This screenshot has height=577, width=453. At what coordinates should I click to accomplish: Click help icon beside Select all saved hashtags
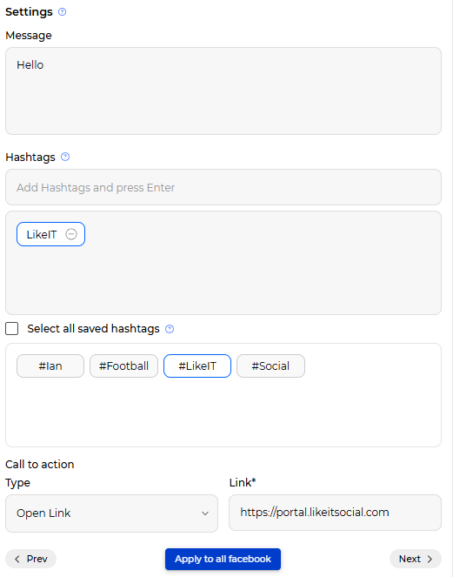click(170, 329)
